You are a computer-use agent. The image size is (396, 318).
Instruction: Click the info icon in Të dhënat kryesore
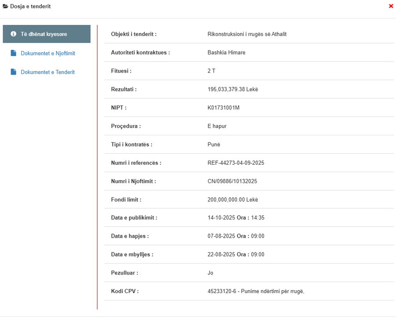14,34
